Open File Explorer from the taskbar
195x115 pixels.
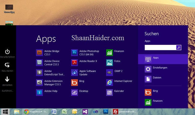coord(17,112)
